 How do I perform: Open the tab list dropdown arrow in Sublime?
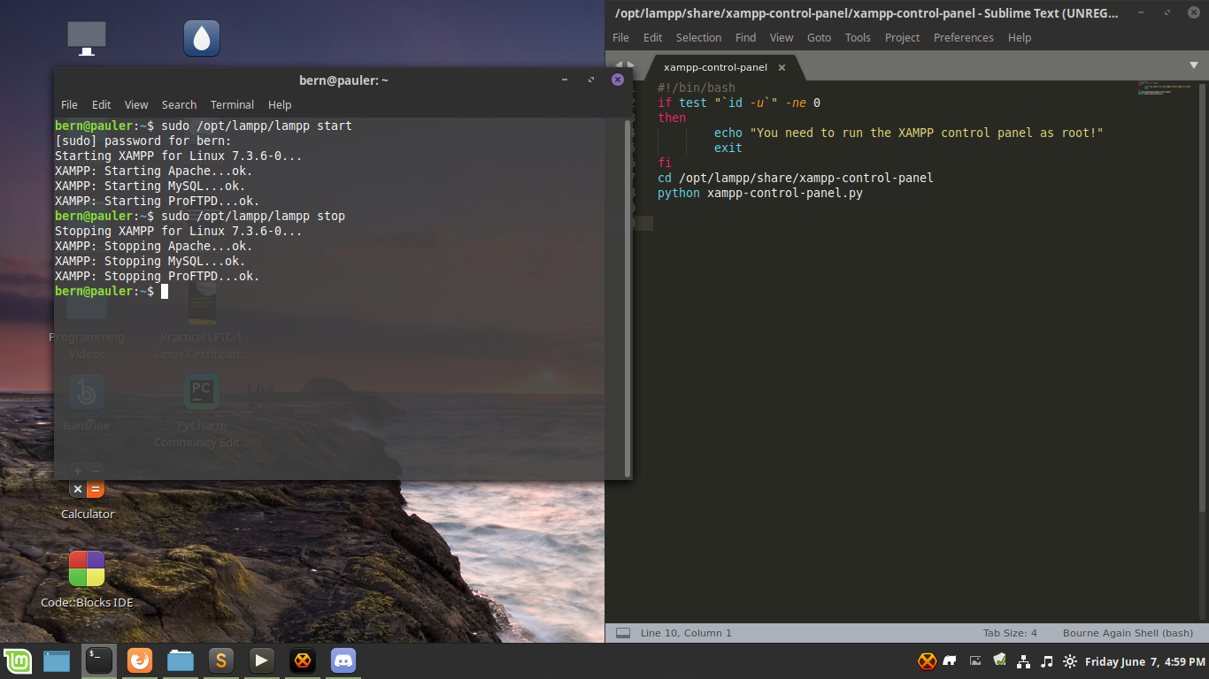point(1192,65)
